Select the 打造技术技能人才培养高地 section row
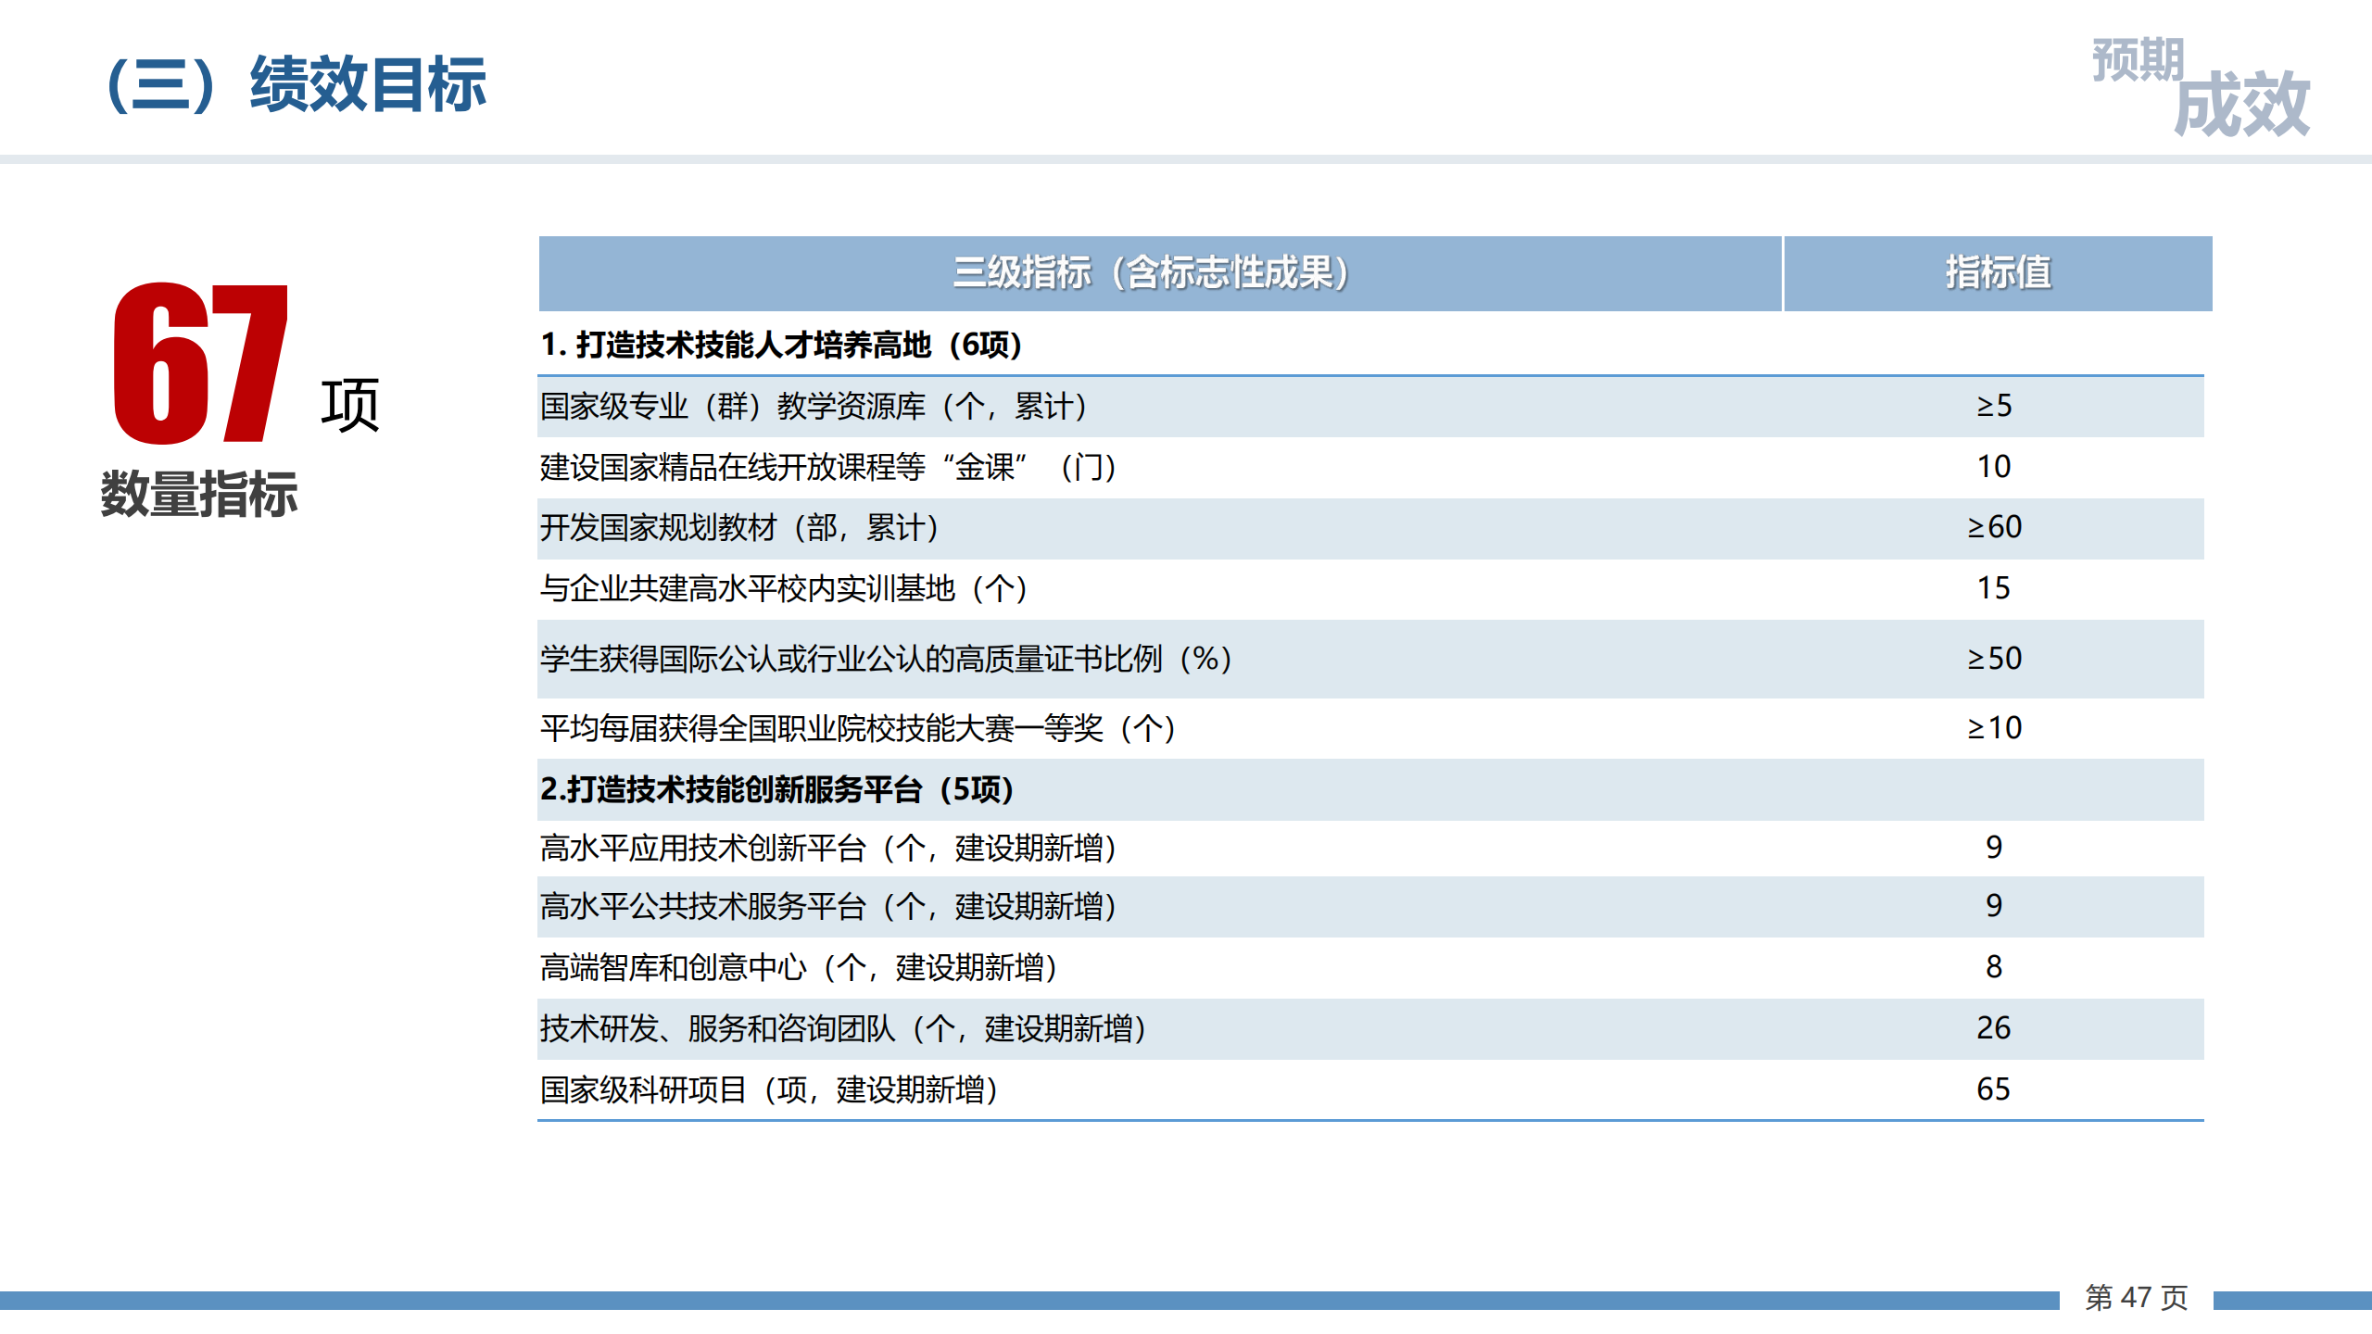The image size is (2372, 1334). 781,345
